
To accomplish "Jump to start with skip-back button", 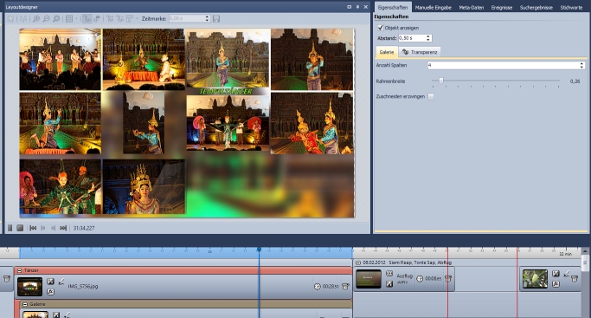I will click(33, 228).
